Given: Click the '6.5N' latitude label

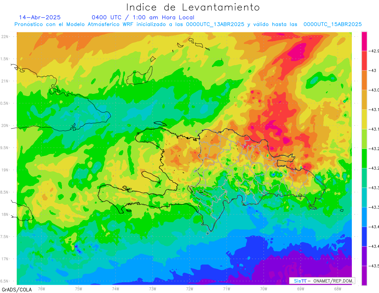Looking at the screenshot, I should tap(5, 281).
